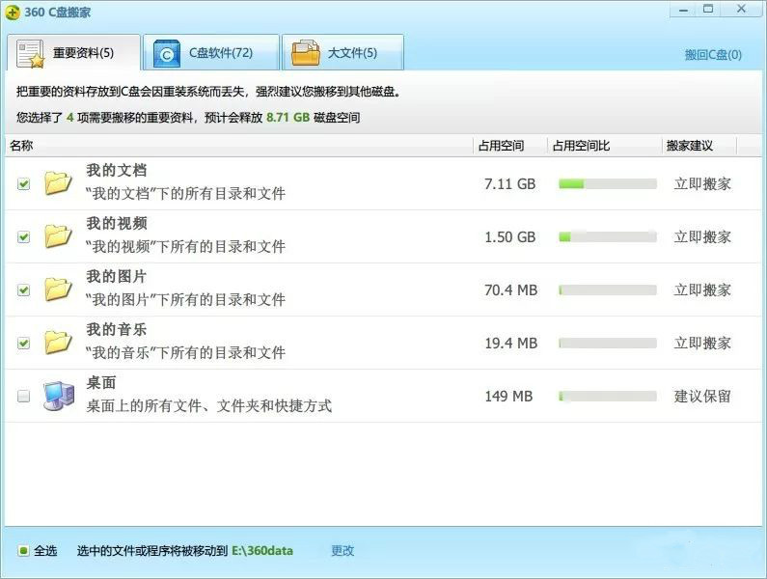Click the 重要资料 tab document-star icon

(x=30, y=53)
